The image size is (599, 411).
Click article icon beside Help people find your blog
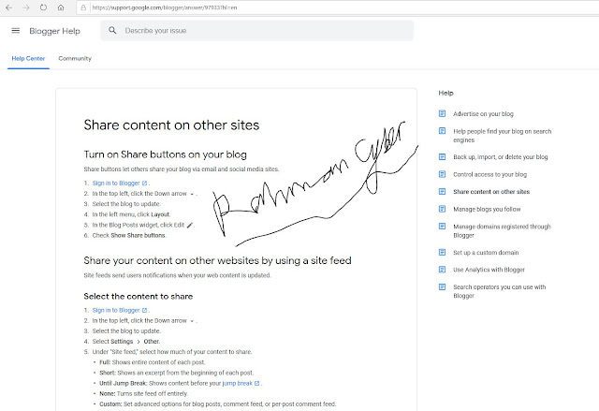(x=443, y=131)
